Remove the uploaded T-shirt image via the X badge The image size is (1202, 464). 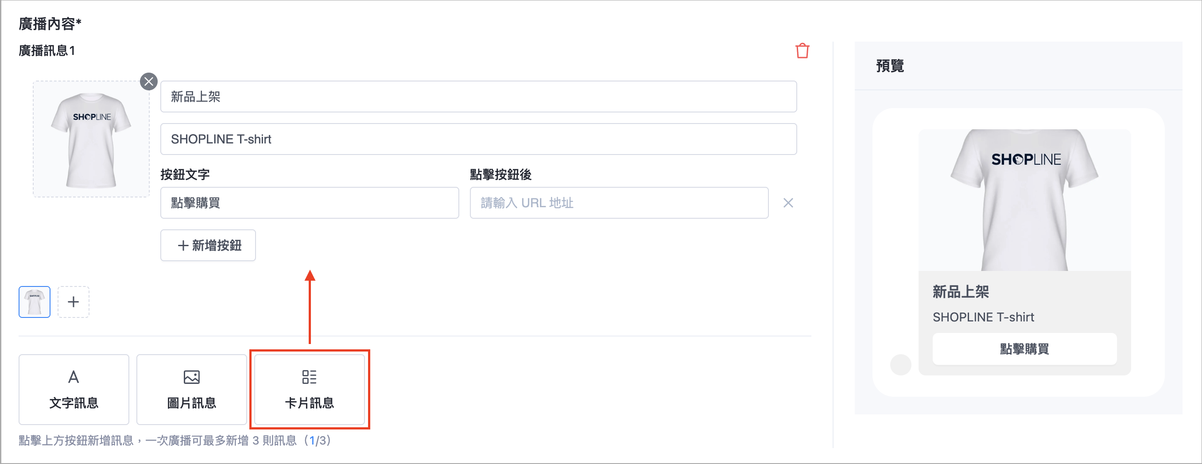click(149, 81)
